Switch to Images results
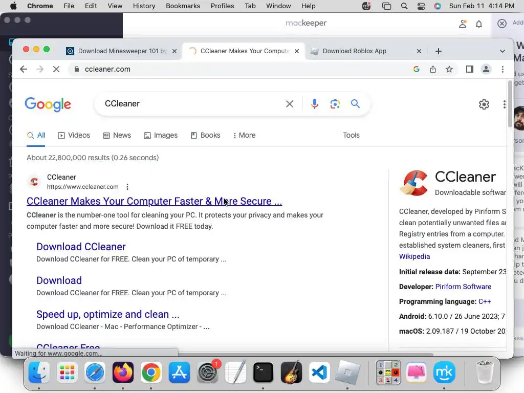 [x=161, y=135]
